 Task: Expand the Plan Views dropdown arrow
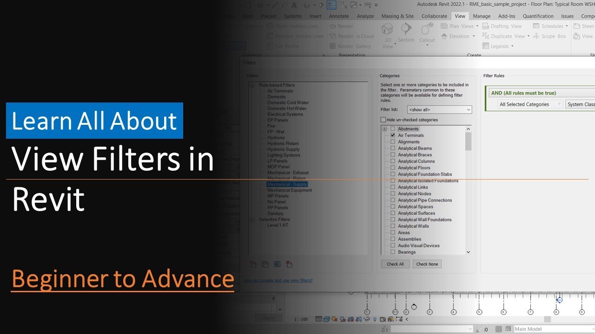[477, 26]
